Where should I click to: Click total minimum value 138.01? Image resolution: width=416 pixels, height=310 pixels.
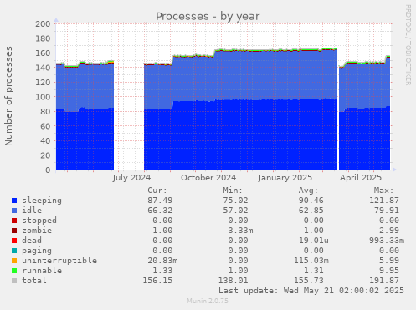[233, 281]
